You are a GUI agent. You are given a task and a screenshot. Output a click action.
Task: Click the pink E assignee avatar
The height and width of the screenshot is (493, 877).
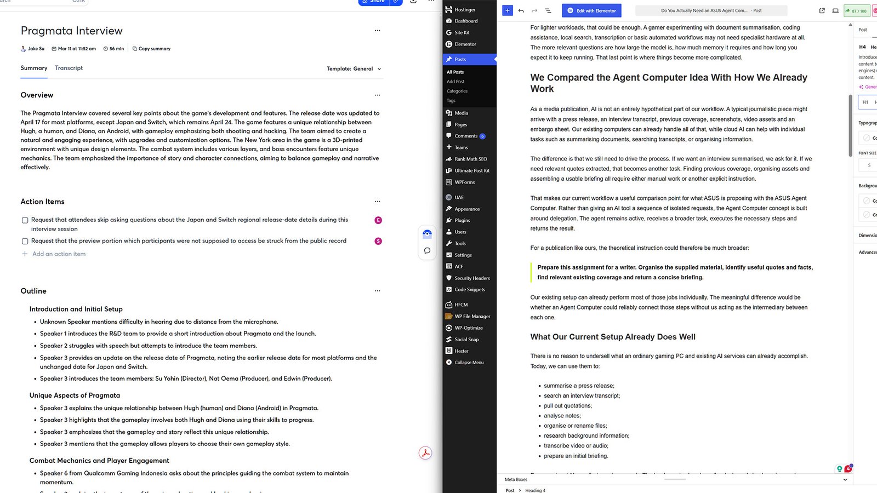point(378,220)
